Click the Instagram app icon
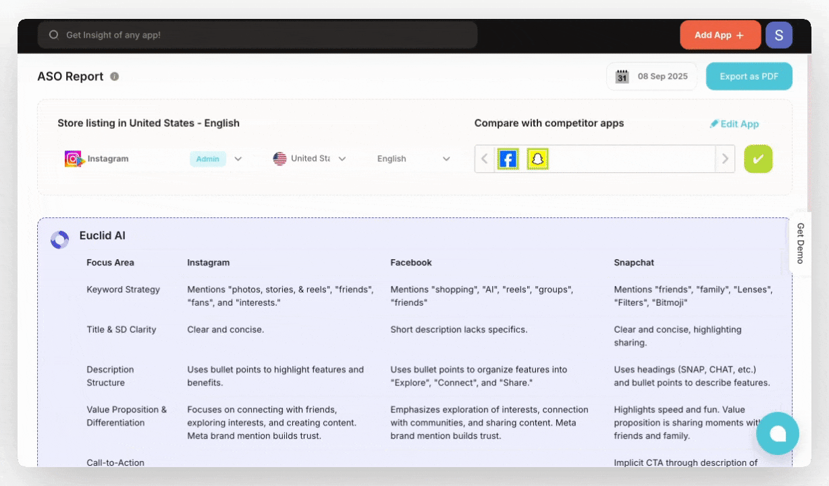This screenshot has width=829, height=486. 73,159
